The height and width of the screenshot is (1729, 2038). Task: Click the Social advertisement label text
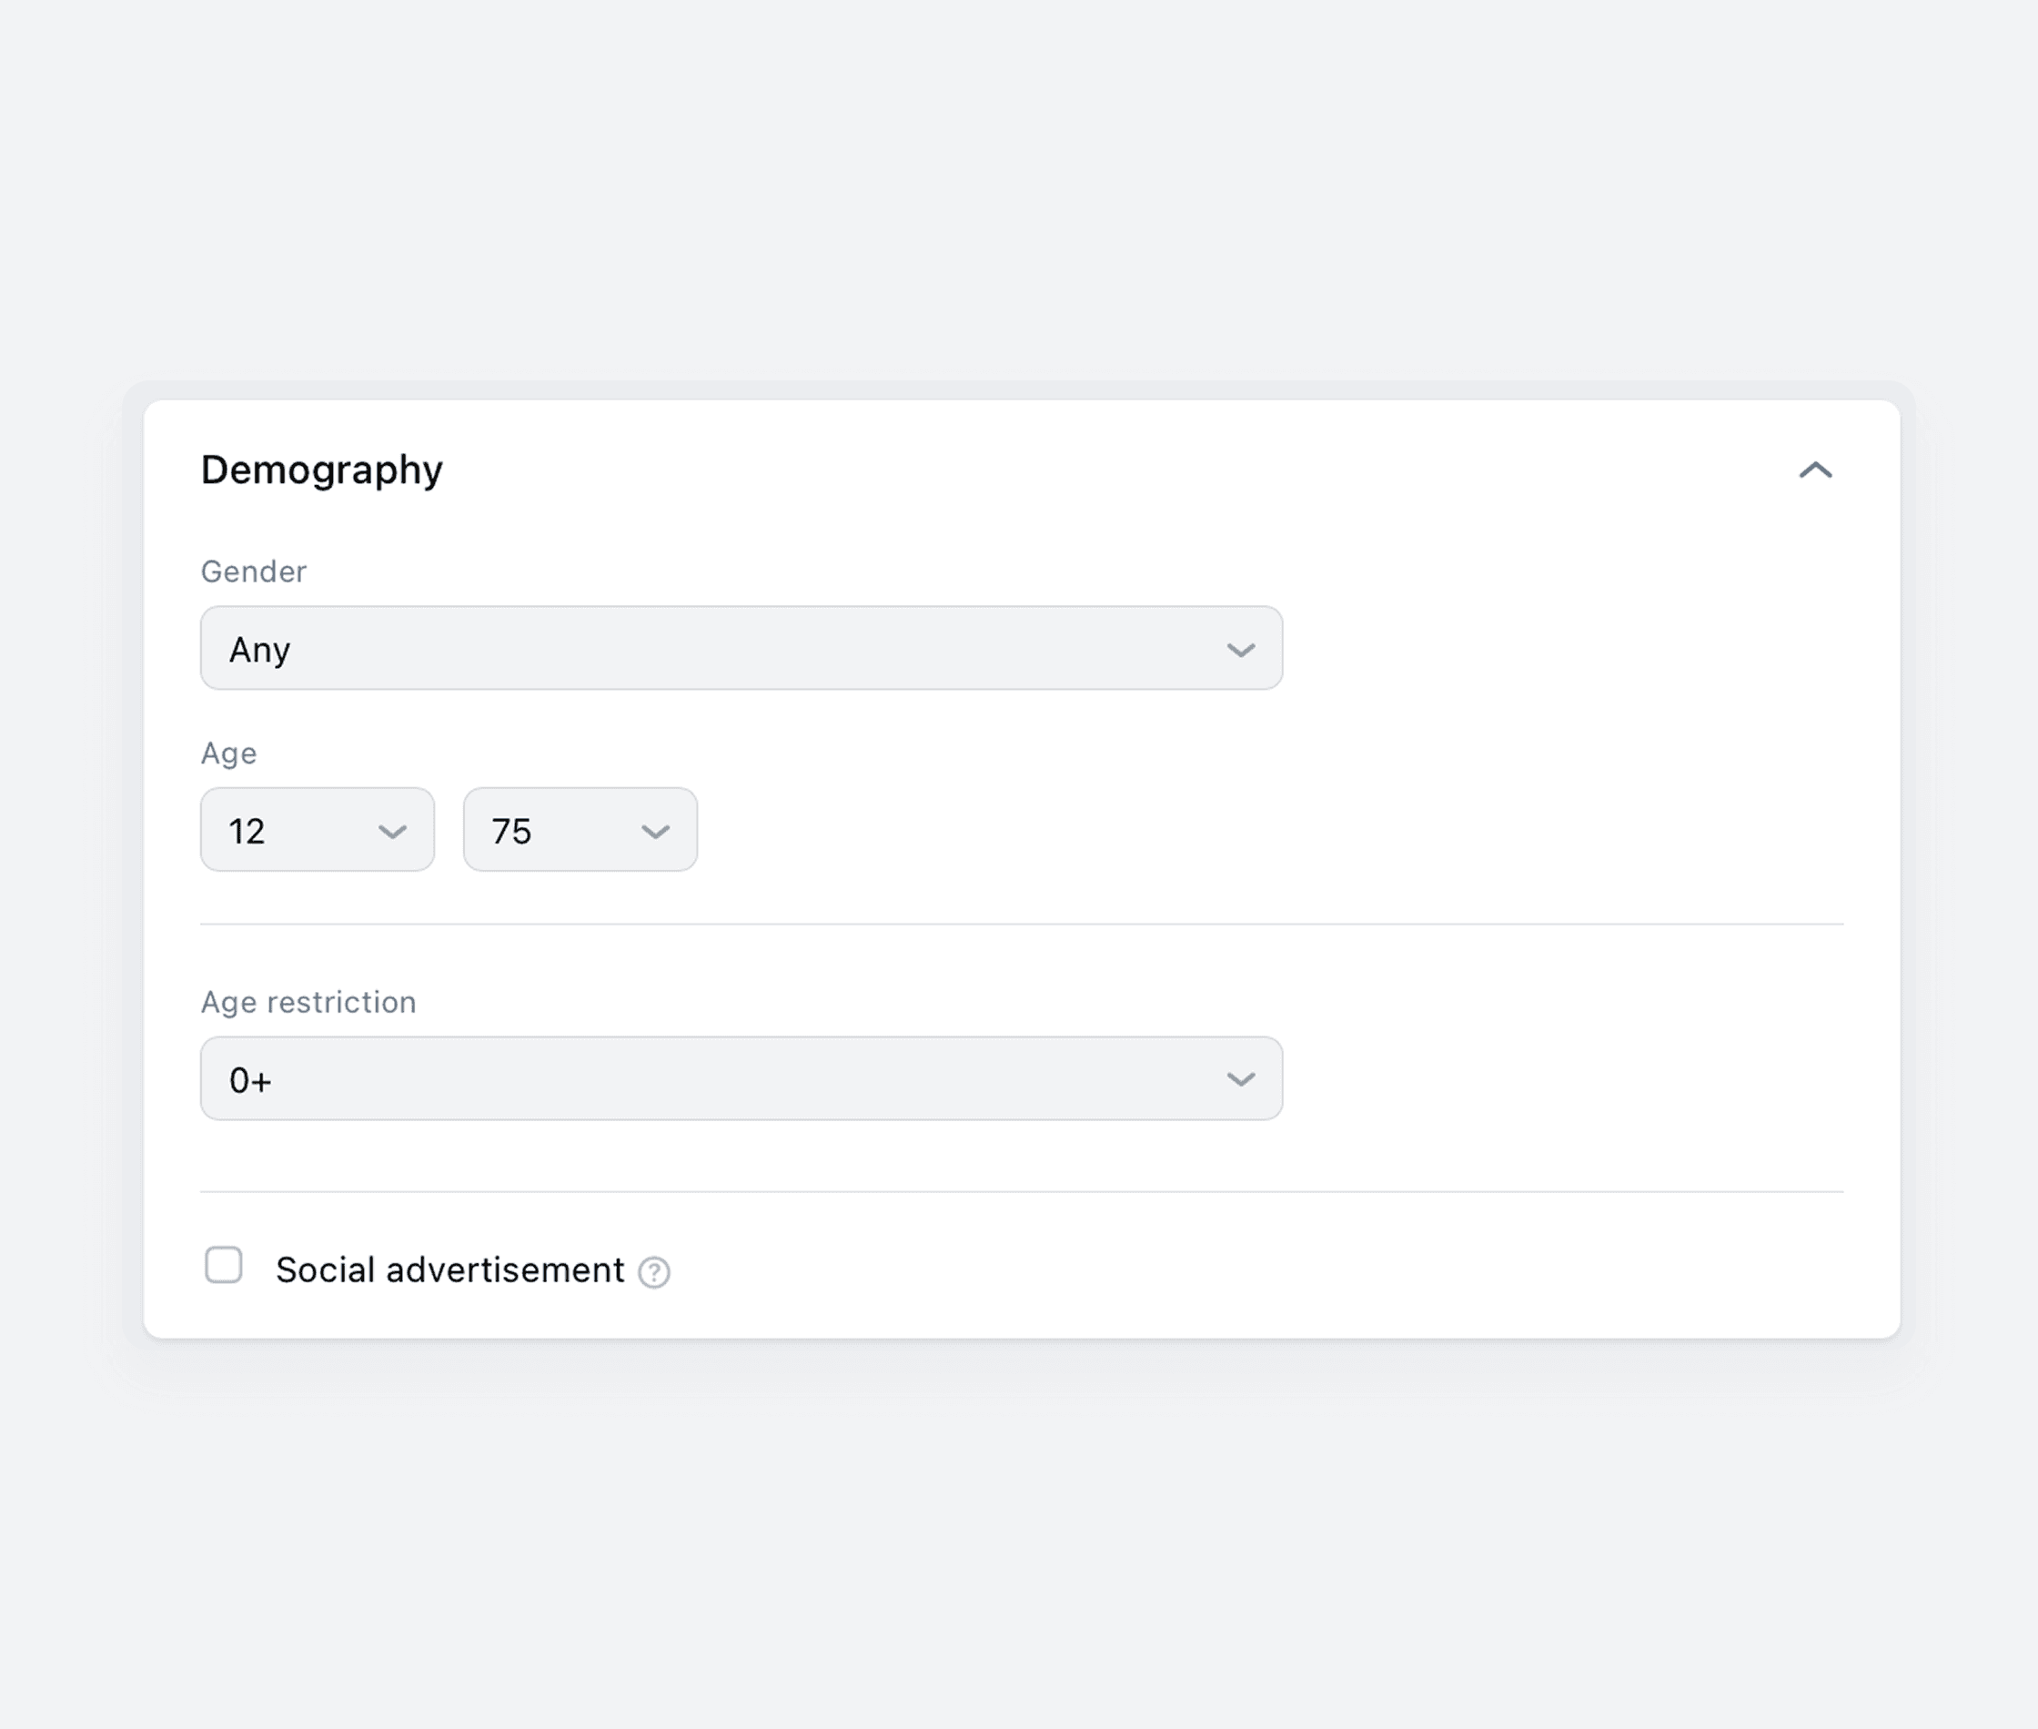[449, 1269]
